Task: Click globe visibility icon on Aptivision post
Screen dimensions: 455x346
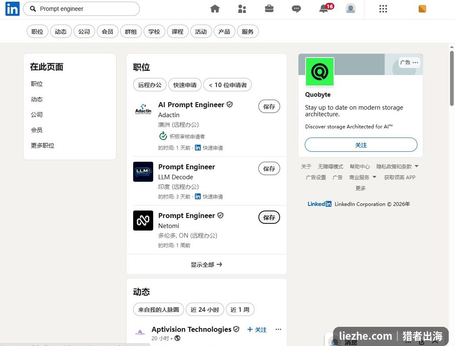Action: 177,338
